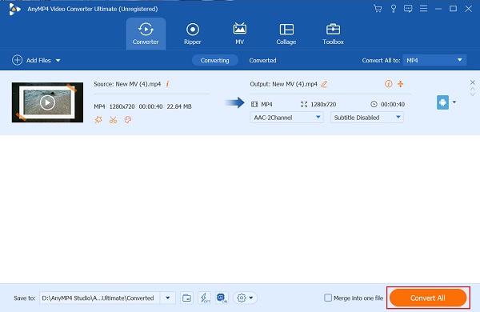Expand the Add Files dropdown arrow
This screenshot has height=312, width=480.
click(x=58, y=61)
